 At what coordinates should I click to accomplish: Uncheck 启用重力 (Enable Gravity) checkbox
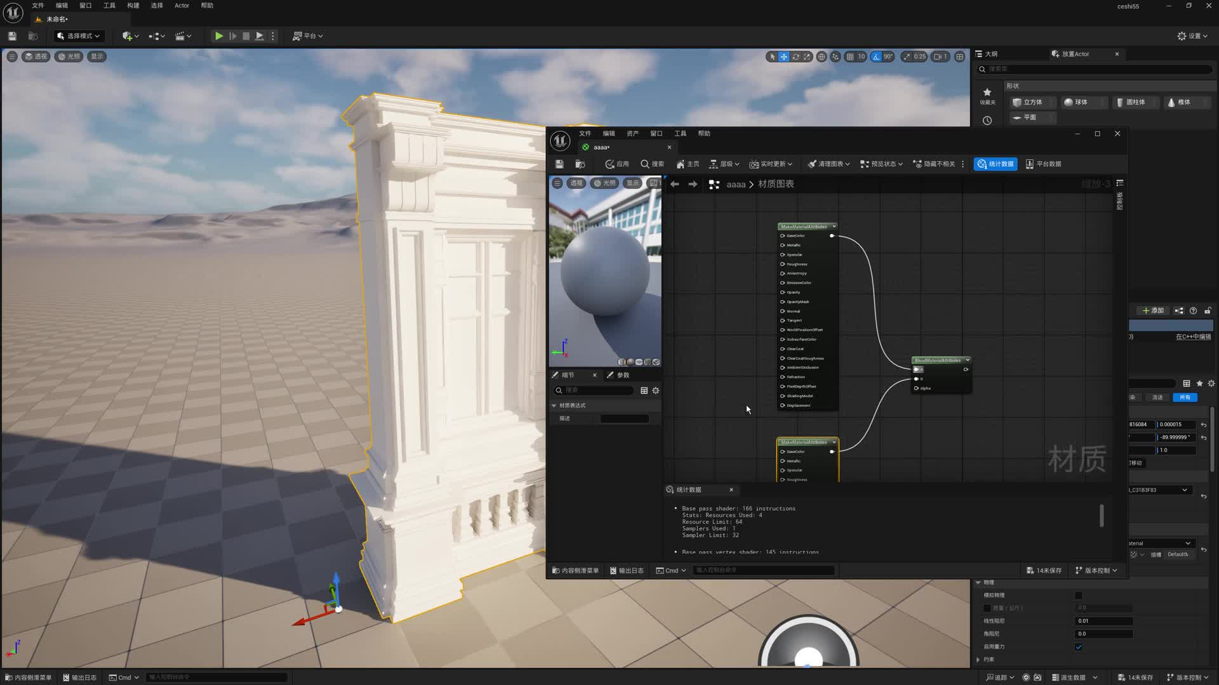1078,647
